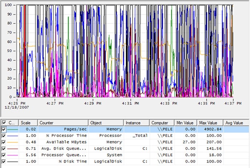This screenshot has width=250, height=168.
Task: Click the dark red line for Avg. Disk Queue
Action: pos(12,149)
